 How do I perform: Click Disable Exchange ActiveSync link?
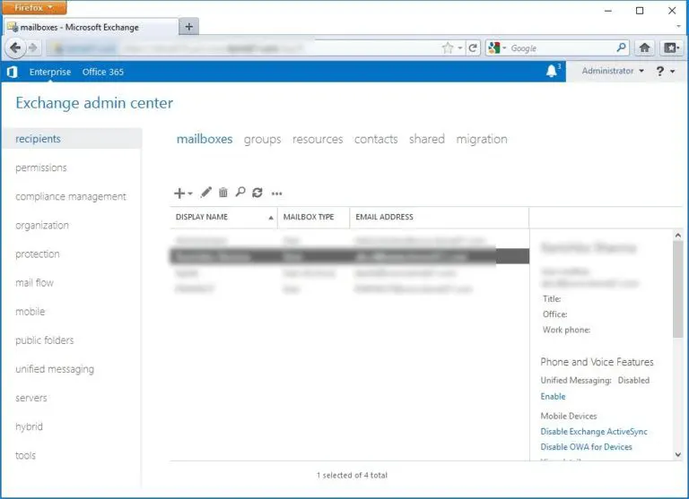pyautogui.click(x=594, y=432)
